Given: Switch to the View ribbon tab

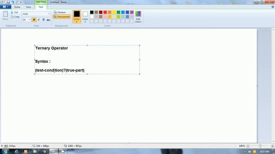Looking at the screenshot, I should click(x=28, y=7).
